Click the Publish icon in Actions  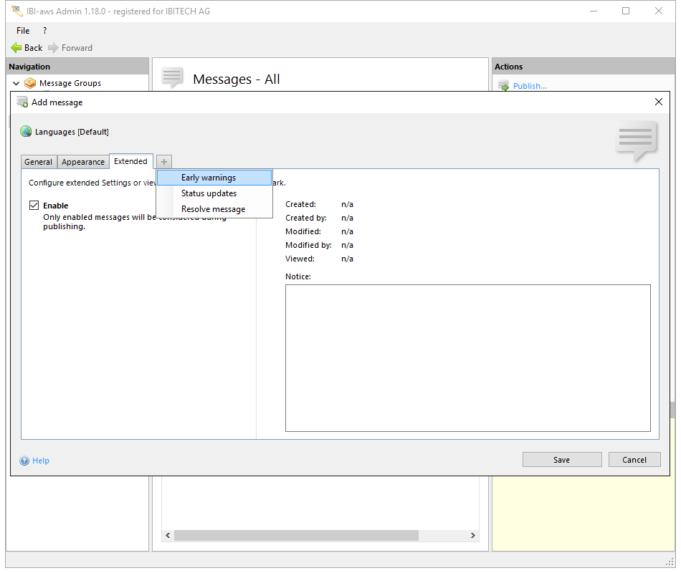point(503,86)
